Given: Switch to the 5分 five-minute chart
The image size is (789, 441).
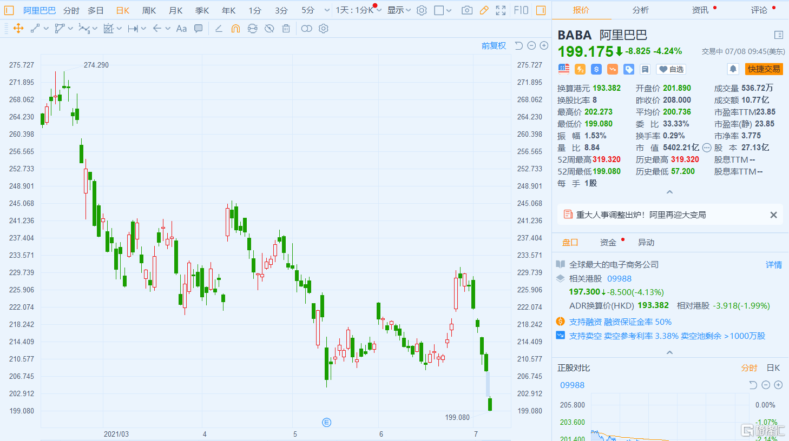Looking at the screenshot, I should coord(308,10).
